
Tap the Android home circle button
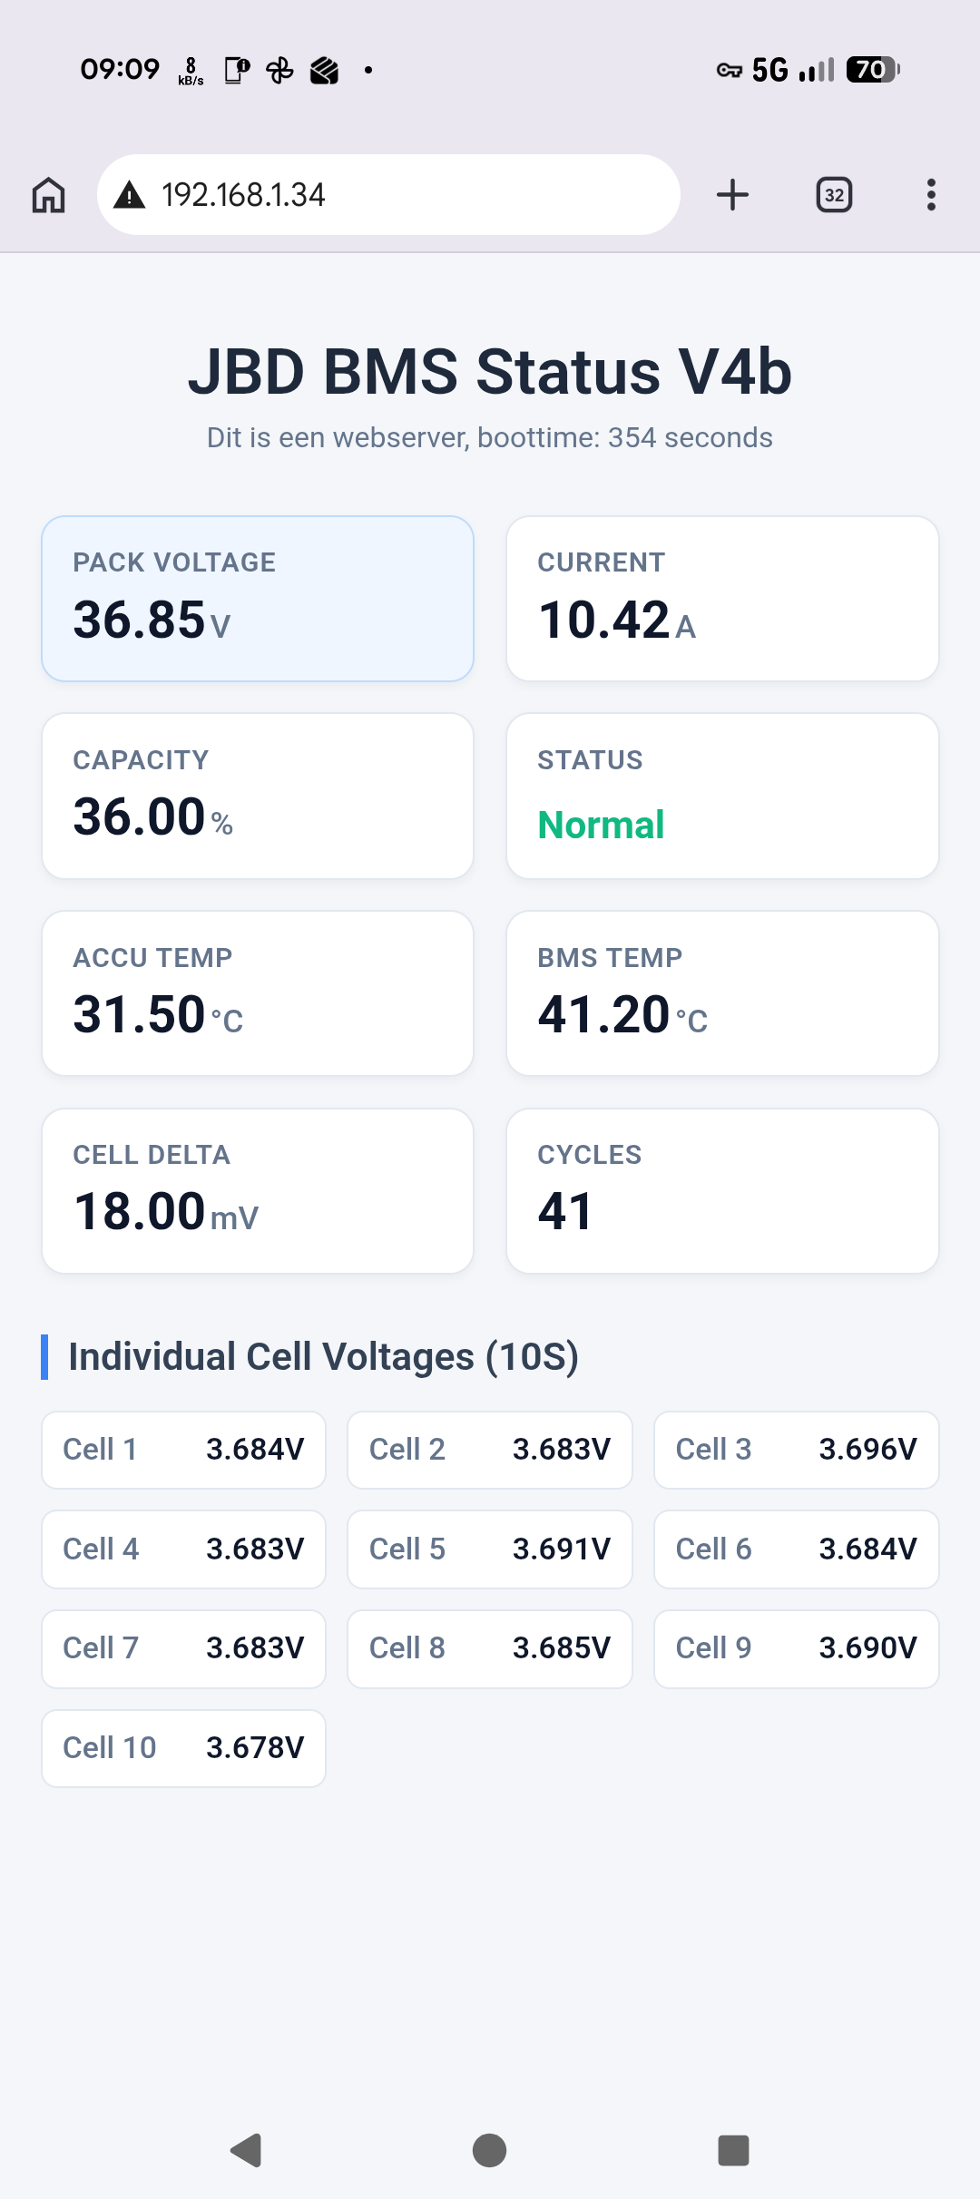point(489,2150)
